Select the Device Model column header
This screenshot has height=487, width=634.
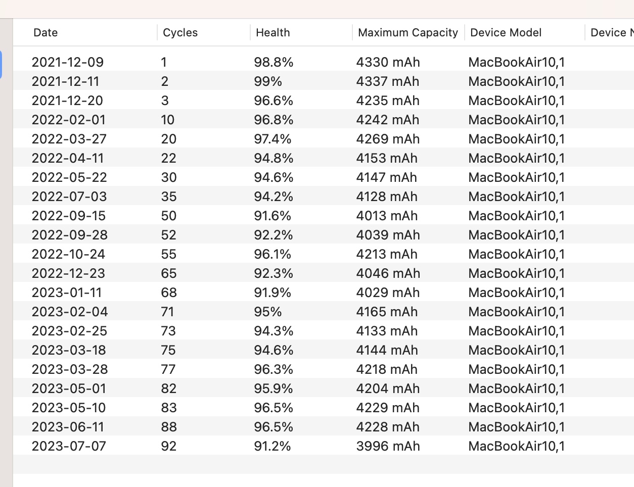tap(506, 33)
